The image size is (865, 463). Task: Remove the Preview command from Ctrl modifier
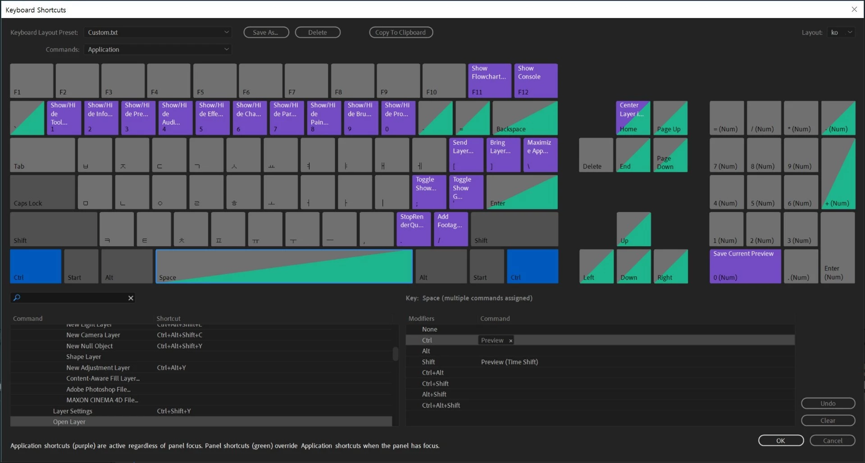pos(510,341)
